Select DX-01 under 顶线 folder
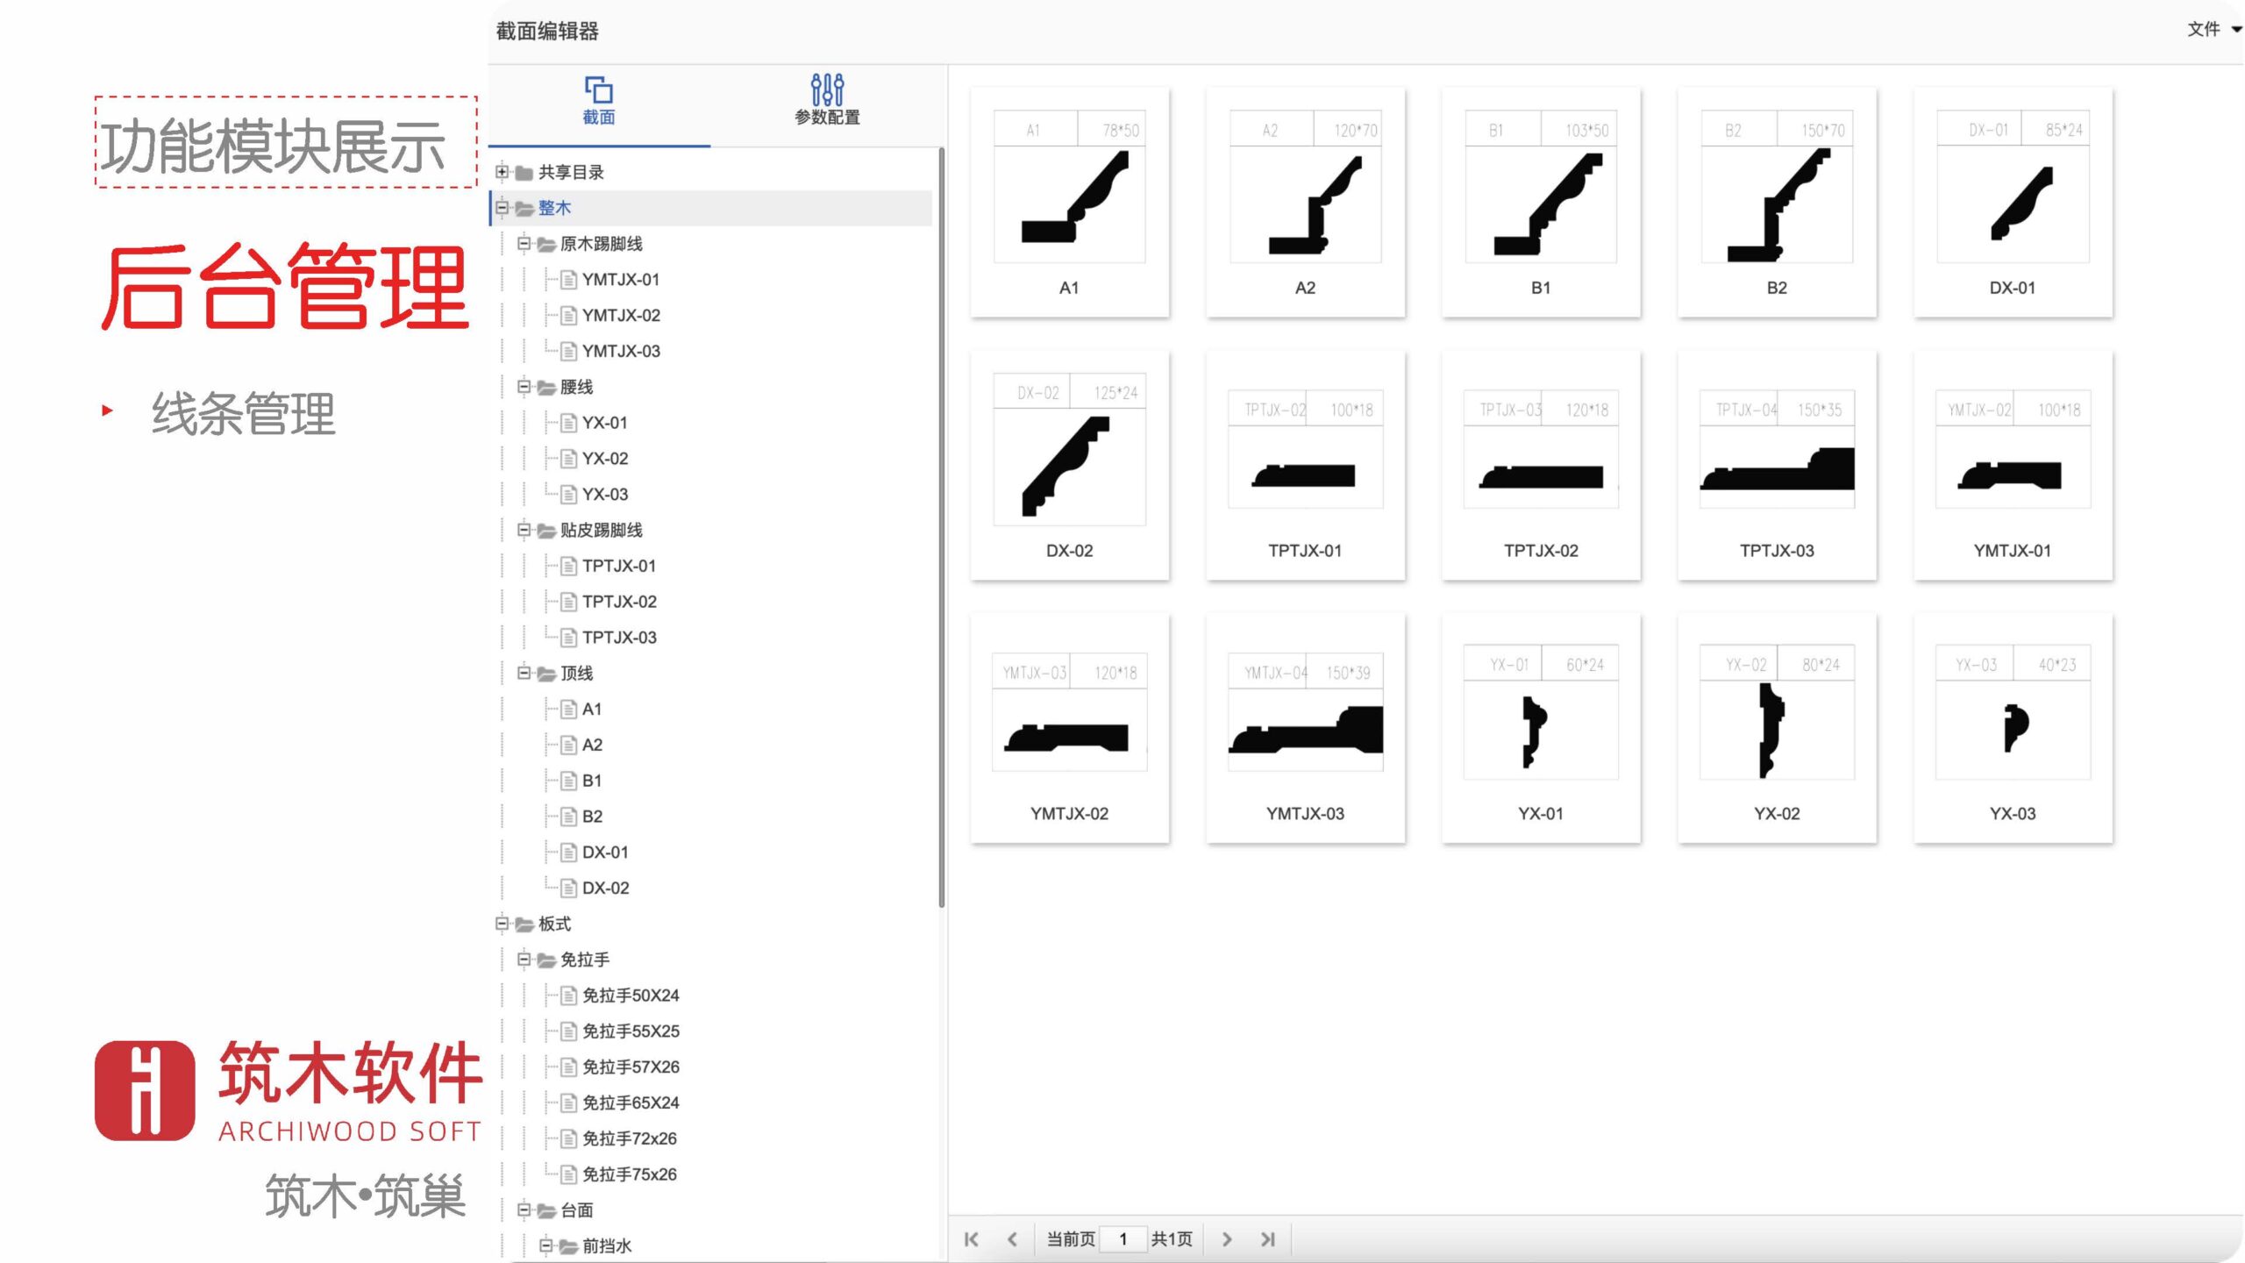 point(605,853)
